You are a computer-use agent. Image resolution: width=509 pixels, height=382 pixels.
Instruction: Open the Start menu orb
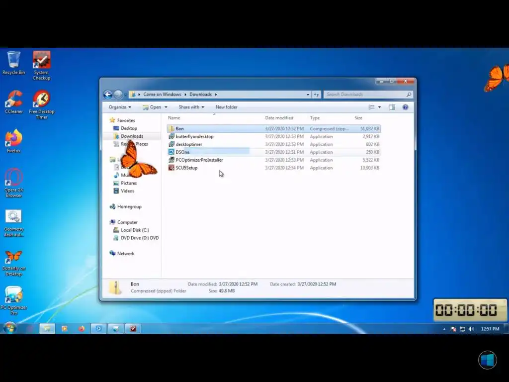pyautogui.click(x=10, y=328)
